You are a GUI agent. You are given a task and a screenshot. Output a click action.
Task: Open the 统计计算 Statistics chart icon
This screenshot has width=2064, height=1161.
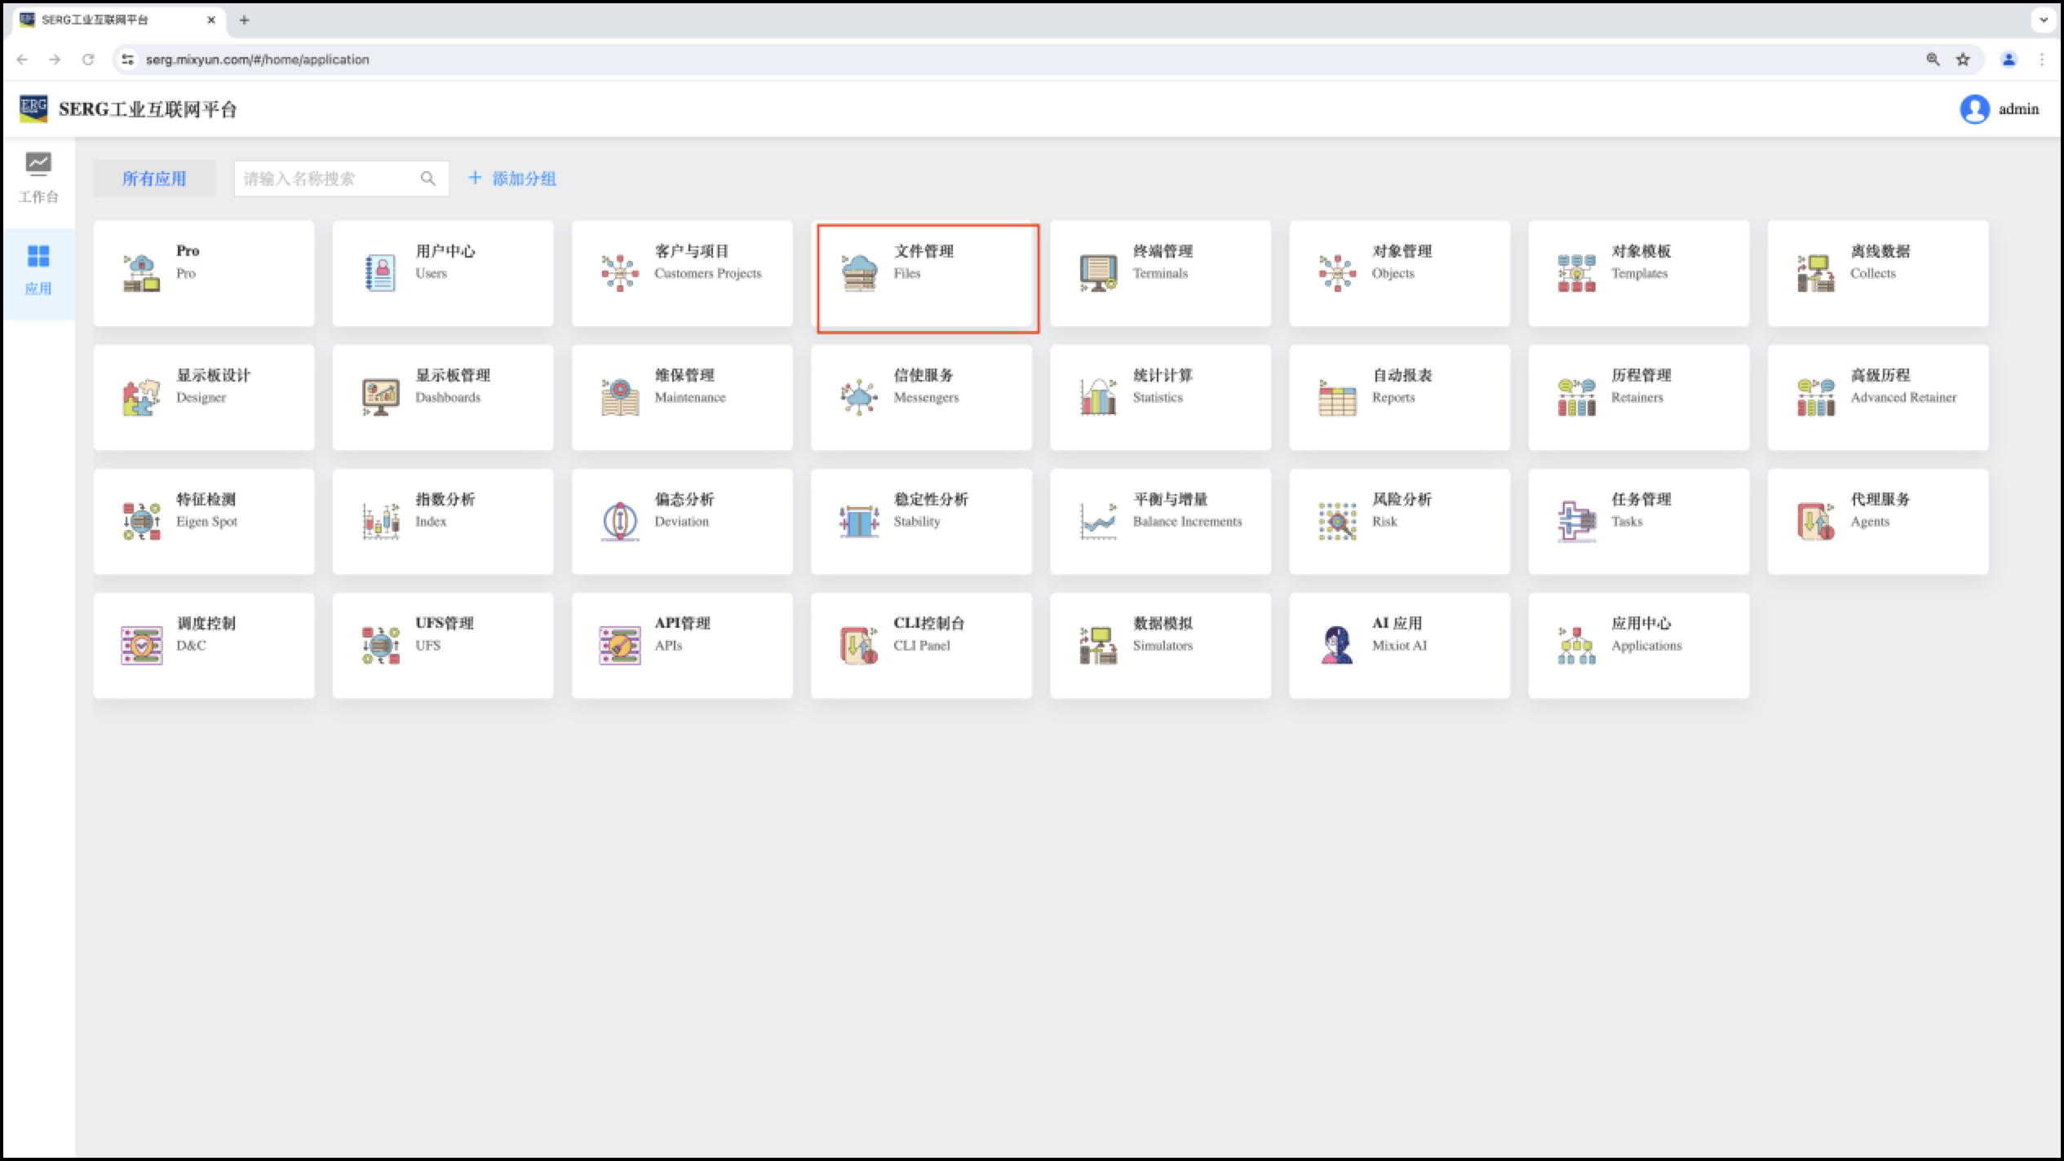(x=1098, y=398)
